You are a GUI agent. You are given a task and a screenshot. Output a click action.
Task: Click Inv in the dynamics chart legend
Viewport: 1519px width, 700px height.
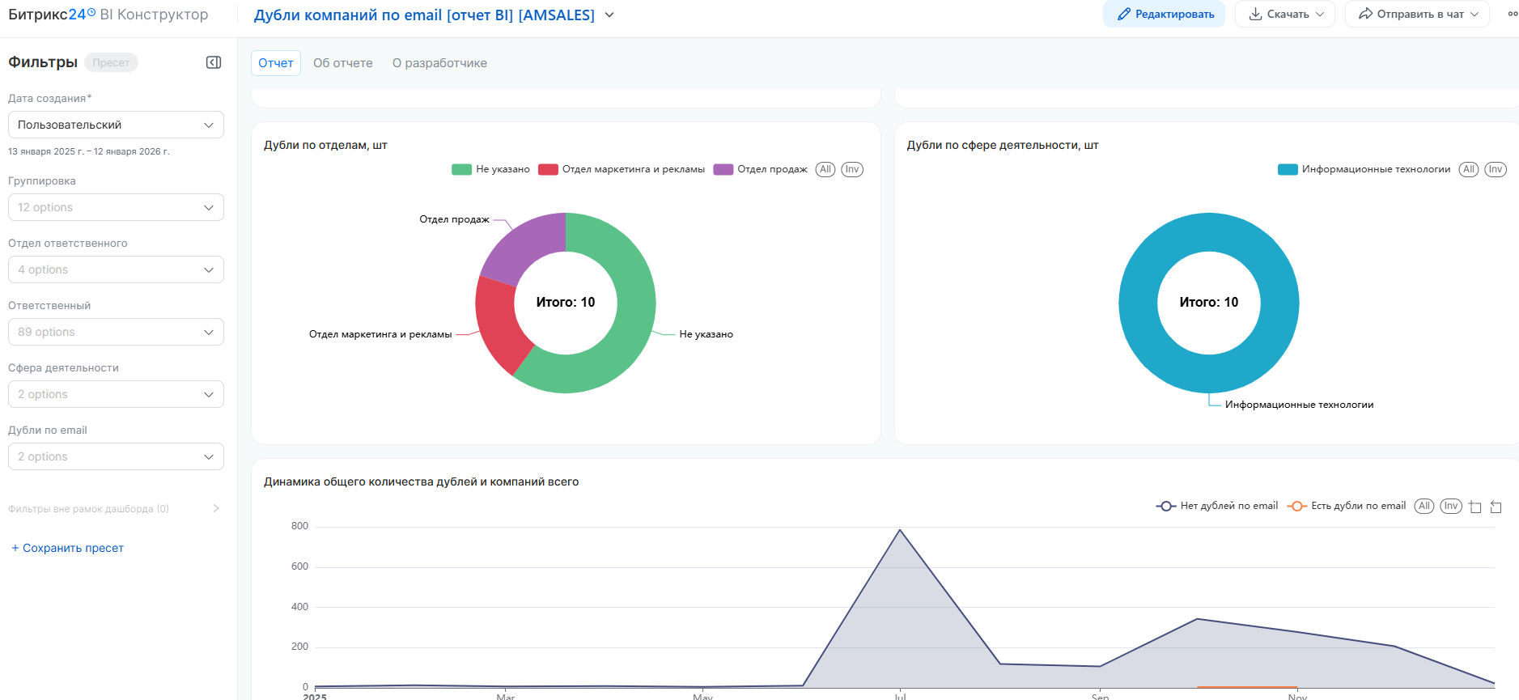[1450, 506]
